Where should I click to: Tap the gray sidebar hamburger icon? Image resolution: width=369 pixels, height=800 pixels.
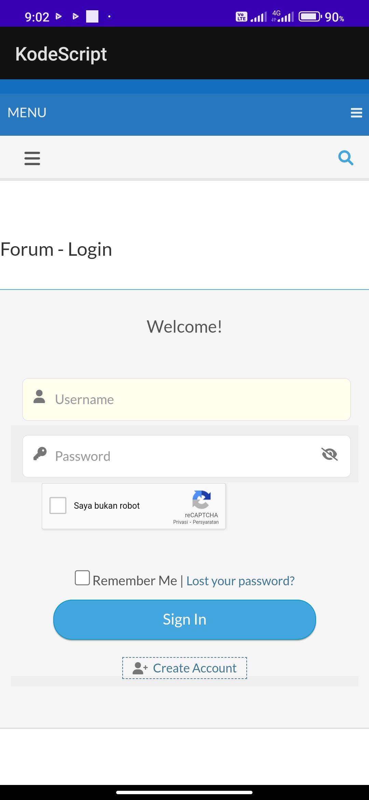pos(32,158)
